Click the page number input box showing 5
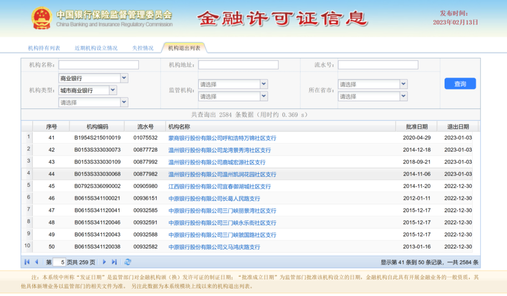The image size is (507, 296). [59, 262]
